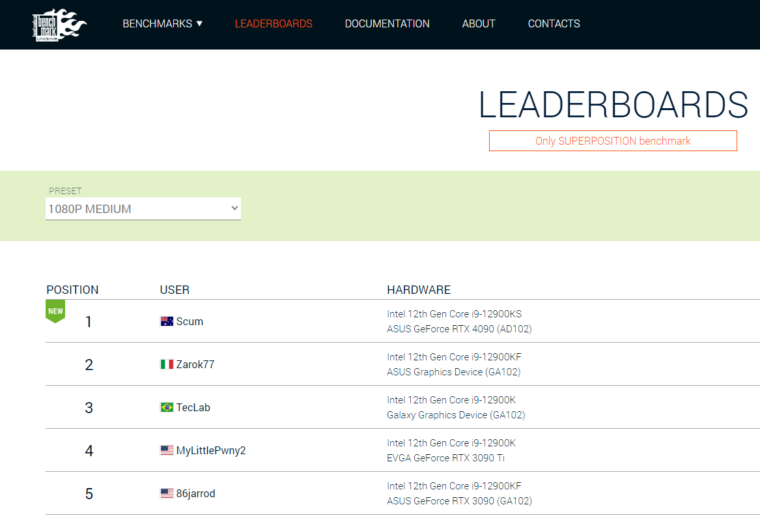Open the Documentation page
This screenshot has height=520, width=760.
click(387, 23)
